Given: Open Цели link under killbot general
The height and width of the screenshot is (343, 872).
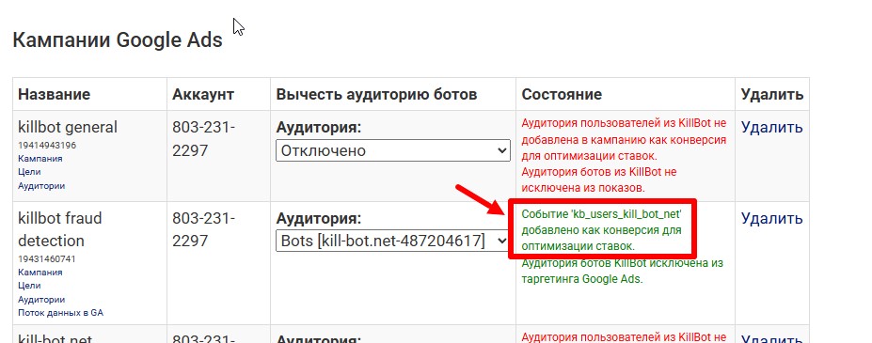Looking at the screenshot, I should (x=29, y=172).
